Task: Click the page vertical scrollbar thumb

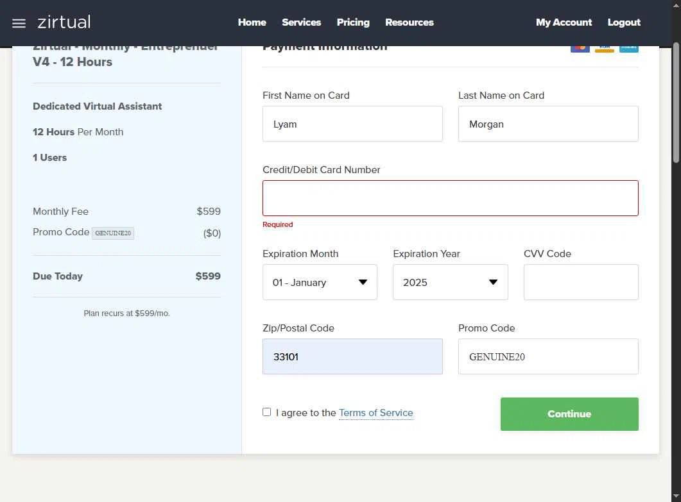Action: pyautogui.click(x=676, y=103)
